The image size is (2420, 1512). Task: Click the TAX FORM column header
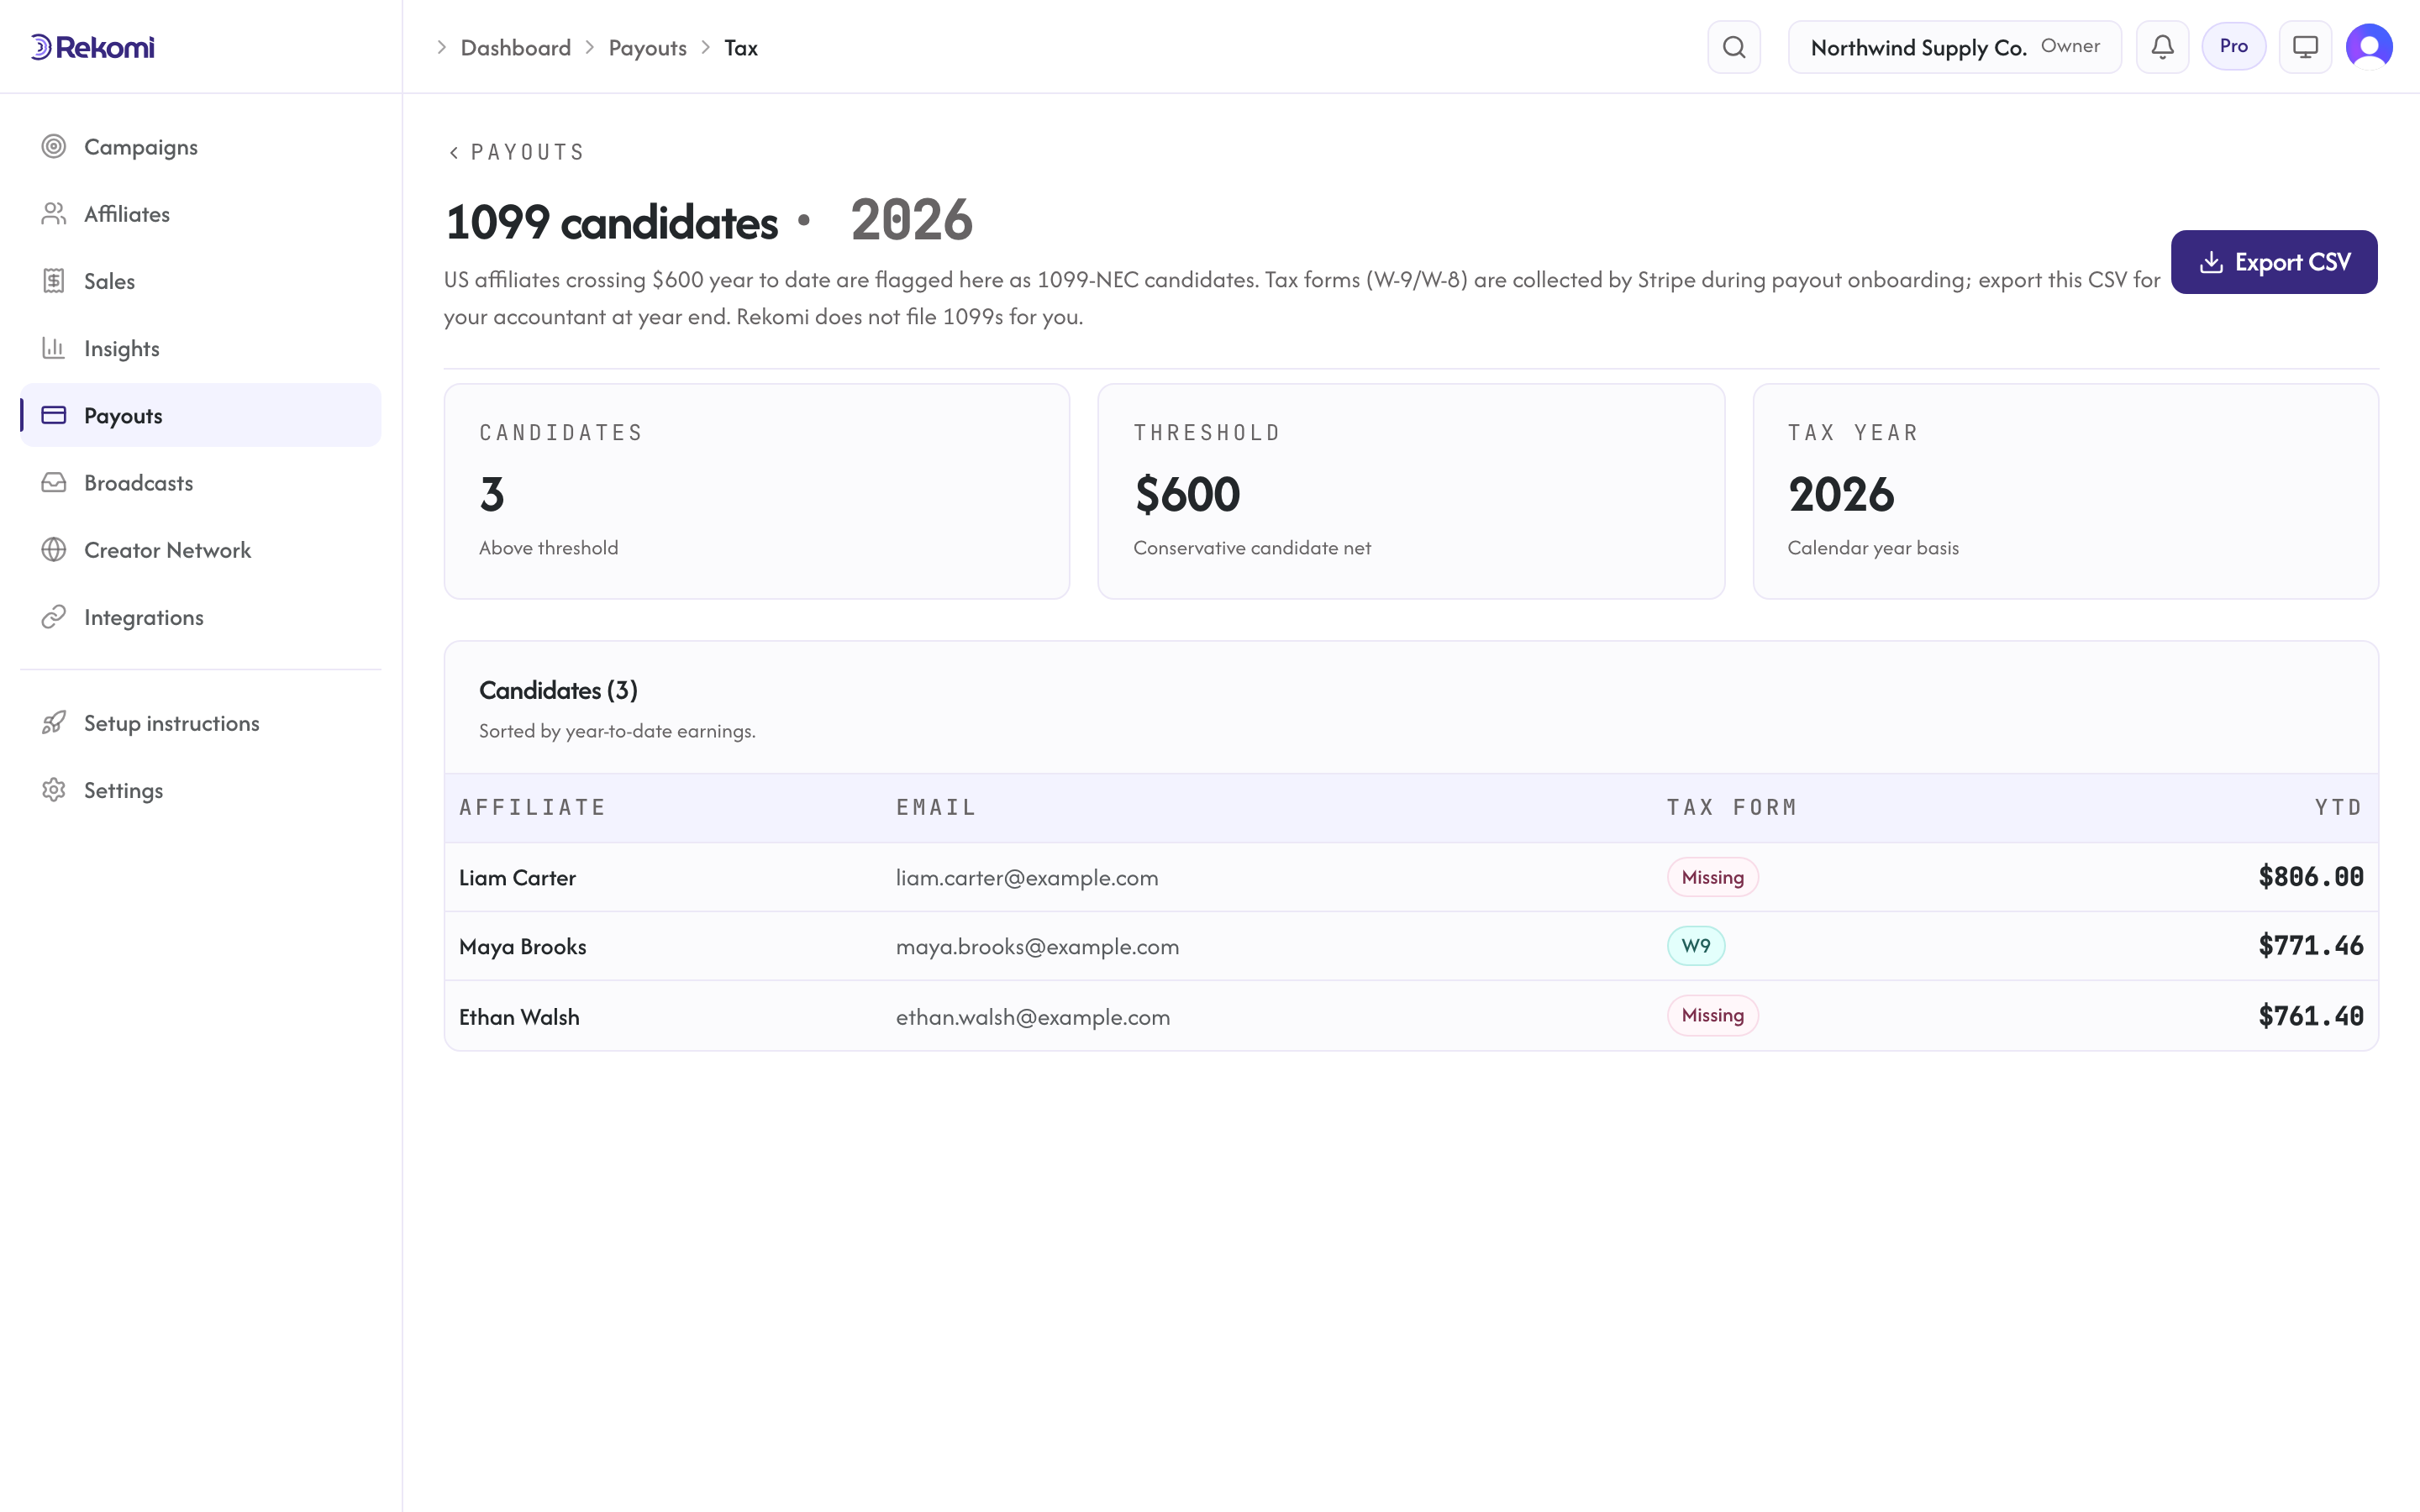[1732, 807]
